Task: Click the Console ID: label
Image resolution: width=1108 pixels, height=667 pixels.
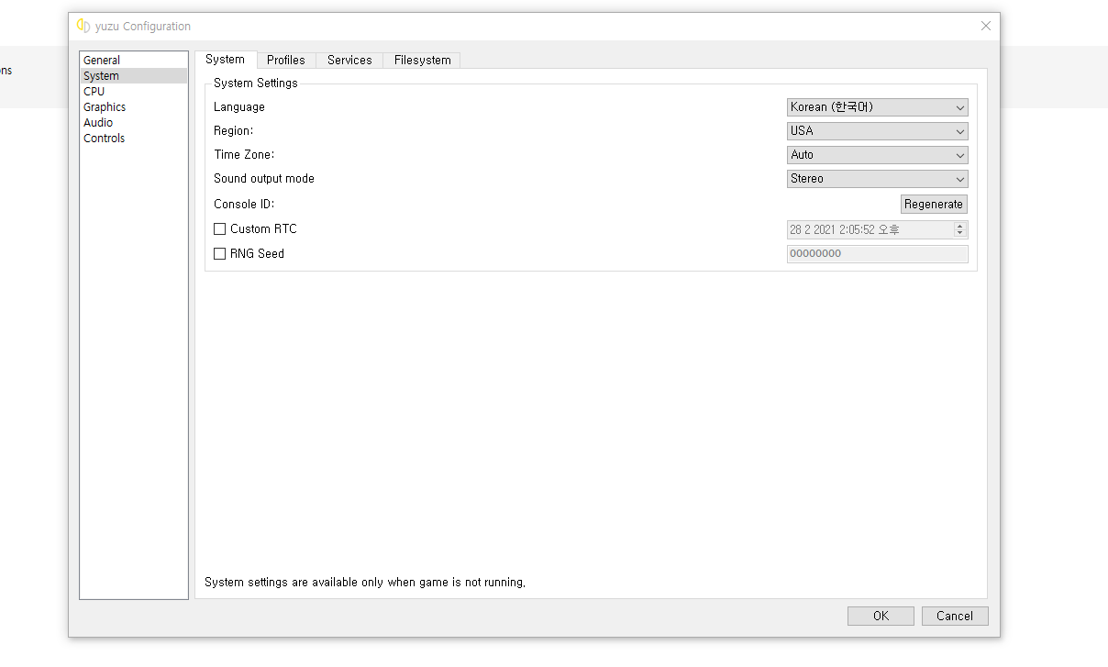Action: [244, 205]
